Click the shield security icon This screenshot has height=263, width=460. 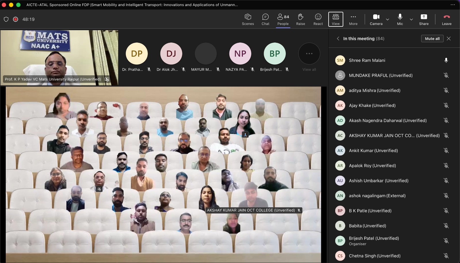coord(6,19)
